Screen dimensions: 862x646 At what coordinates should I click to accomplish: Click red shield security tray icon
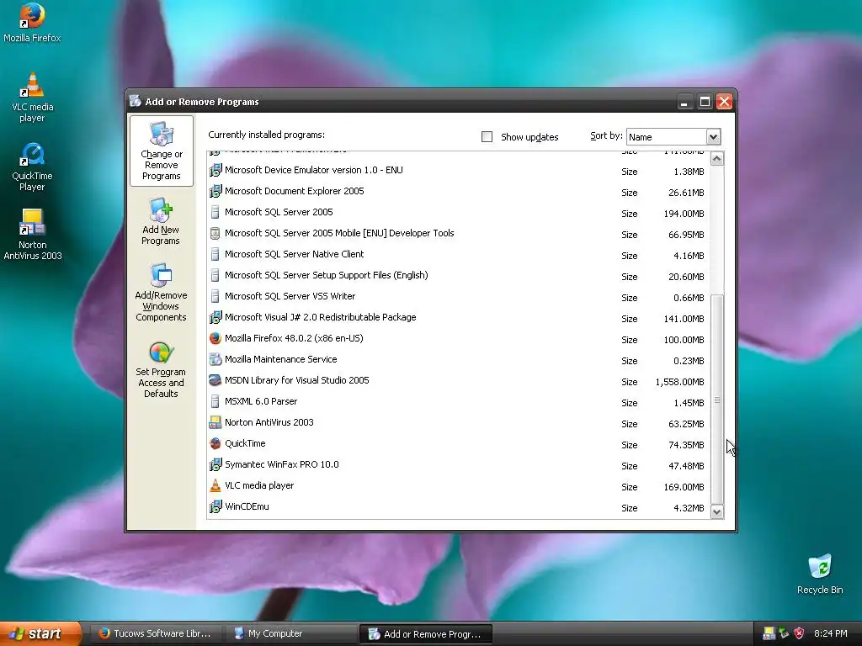(x=799, y=633)
